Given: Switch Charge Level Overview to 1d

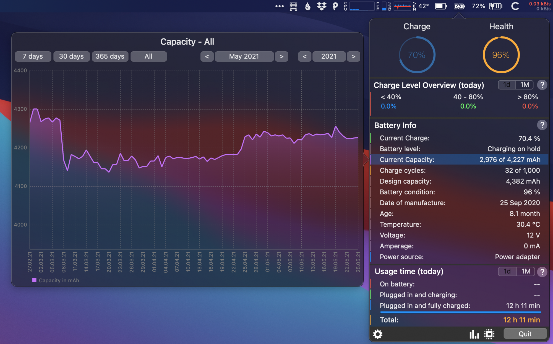Looking at the screenshot, I should pos(507,85).
